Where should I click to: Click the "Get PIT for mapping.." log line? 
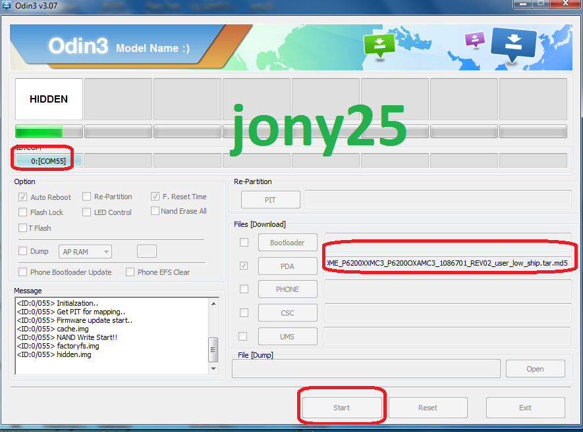tap(71, 312)
